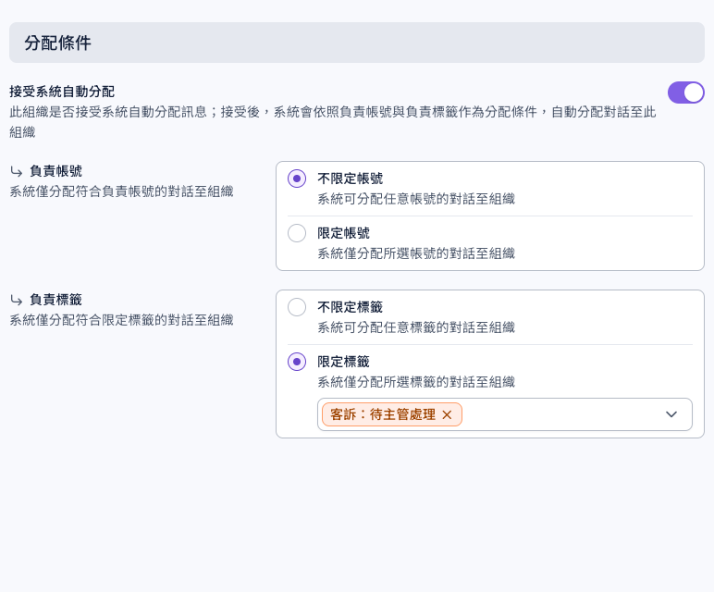Click the 負責標籤 heading
This screenshot has height=592, width=714.
pos(56,300)
